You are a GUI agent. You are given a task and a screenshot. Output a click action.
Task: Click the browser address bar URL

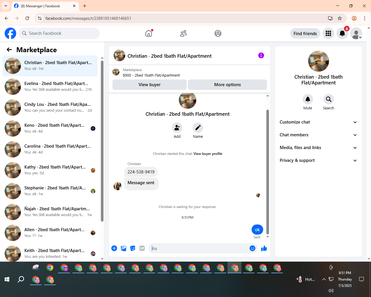(x=88, y=18)
